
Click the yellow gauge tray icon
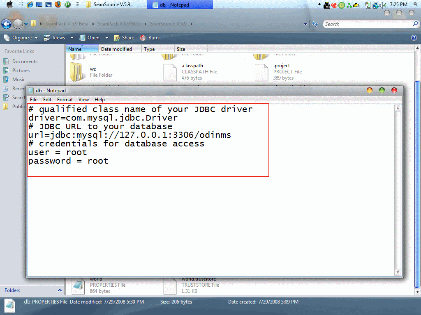click(356, 5)
